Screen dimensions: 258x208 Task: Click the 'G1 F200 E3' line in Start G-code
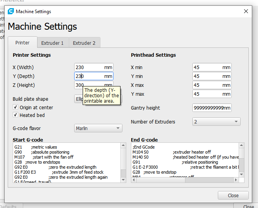tap(59, 172)
